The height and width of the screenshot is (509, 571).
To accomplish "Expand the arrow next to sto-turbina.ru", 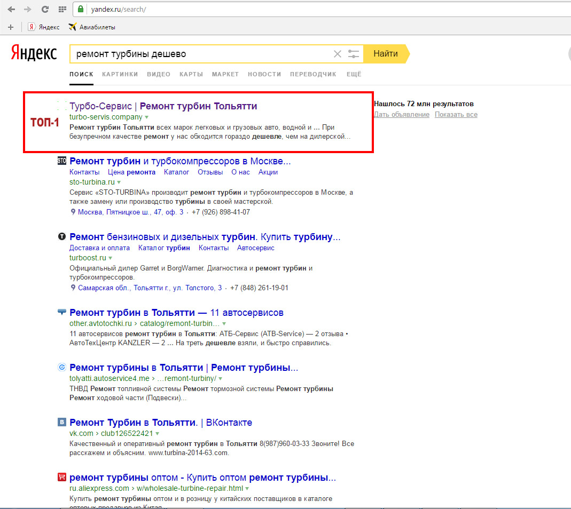I will (x=119, y=182).
